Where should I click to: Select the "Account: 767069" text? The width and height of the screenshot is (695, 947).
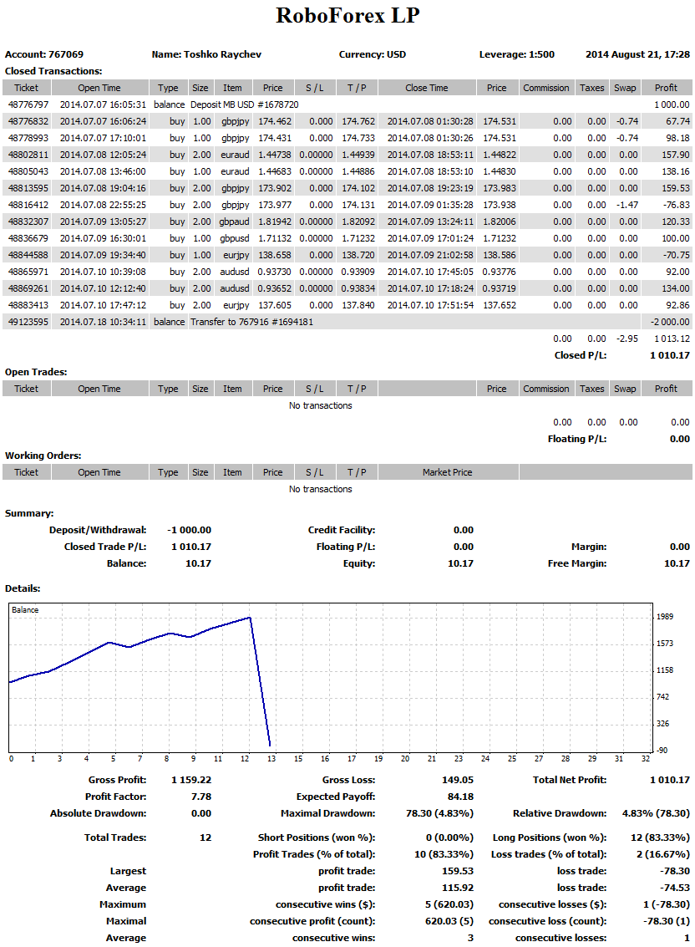[44, 54]
